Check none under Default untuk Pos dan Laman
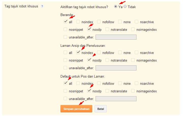 [x=120, y=83]
